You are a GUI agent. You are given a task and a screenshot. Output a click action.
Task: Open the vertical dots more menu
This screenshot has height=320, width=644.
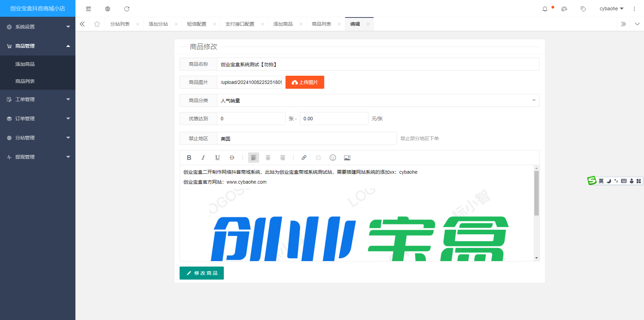(634, 9)
